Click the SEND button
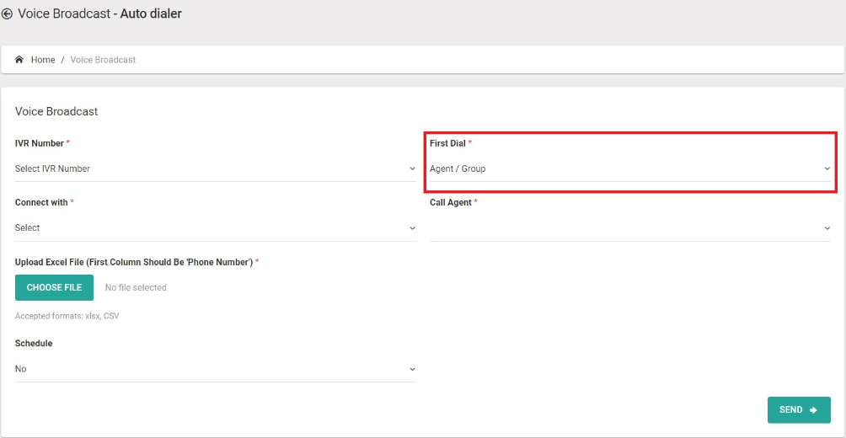This screenshot has height=438, width=846. coord(799,410)
